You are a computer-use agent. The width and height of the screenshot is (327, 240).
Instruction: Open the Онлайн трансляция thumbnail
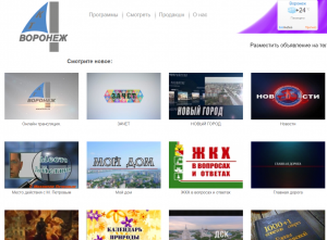tap(41, 96)
